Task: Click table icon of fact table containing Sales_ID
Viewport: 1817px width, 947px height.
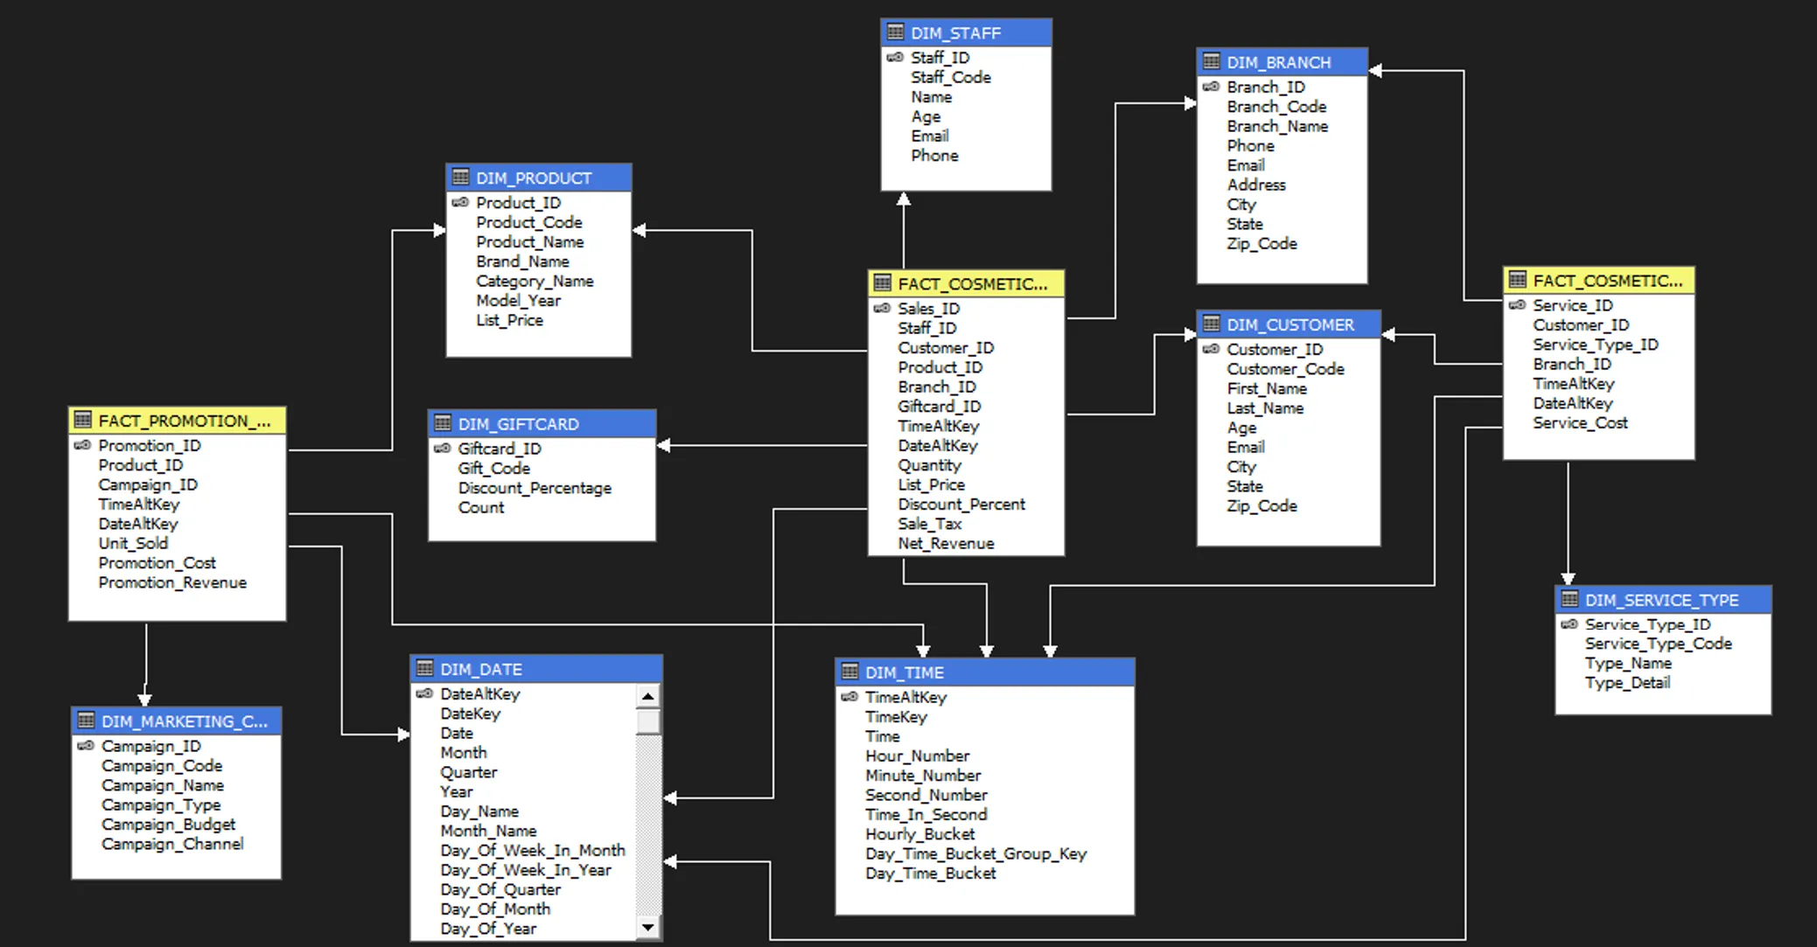Action: click(x=883, y=282)
